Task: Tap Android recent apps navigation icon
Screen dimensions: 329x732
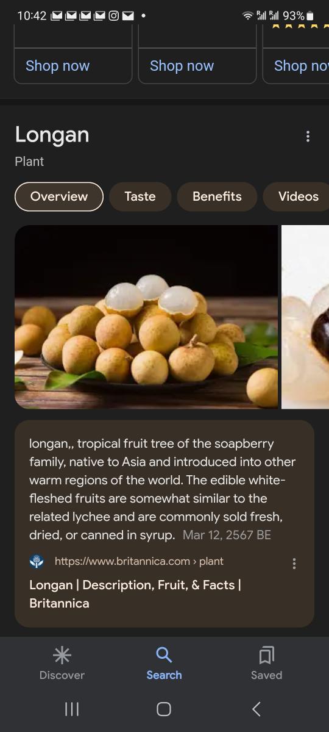Action: [72, 709]
